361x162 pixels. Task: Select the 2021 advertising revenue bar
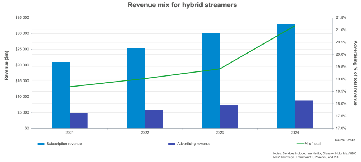point(79,121)
